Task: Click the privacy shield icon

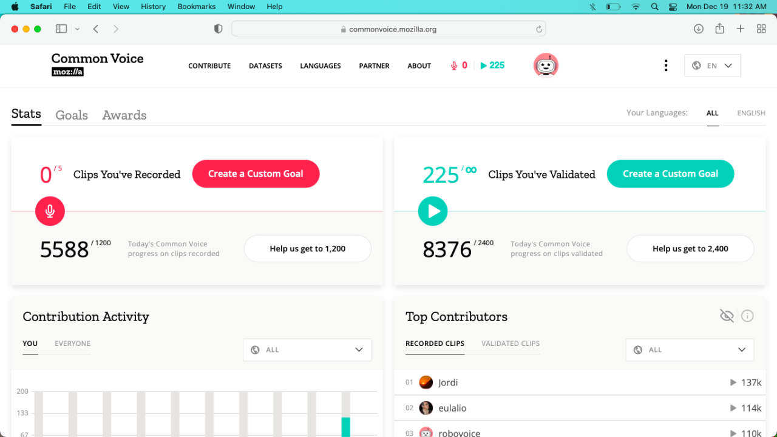Action: coord(219,29)
